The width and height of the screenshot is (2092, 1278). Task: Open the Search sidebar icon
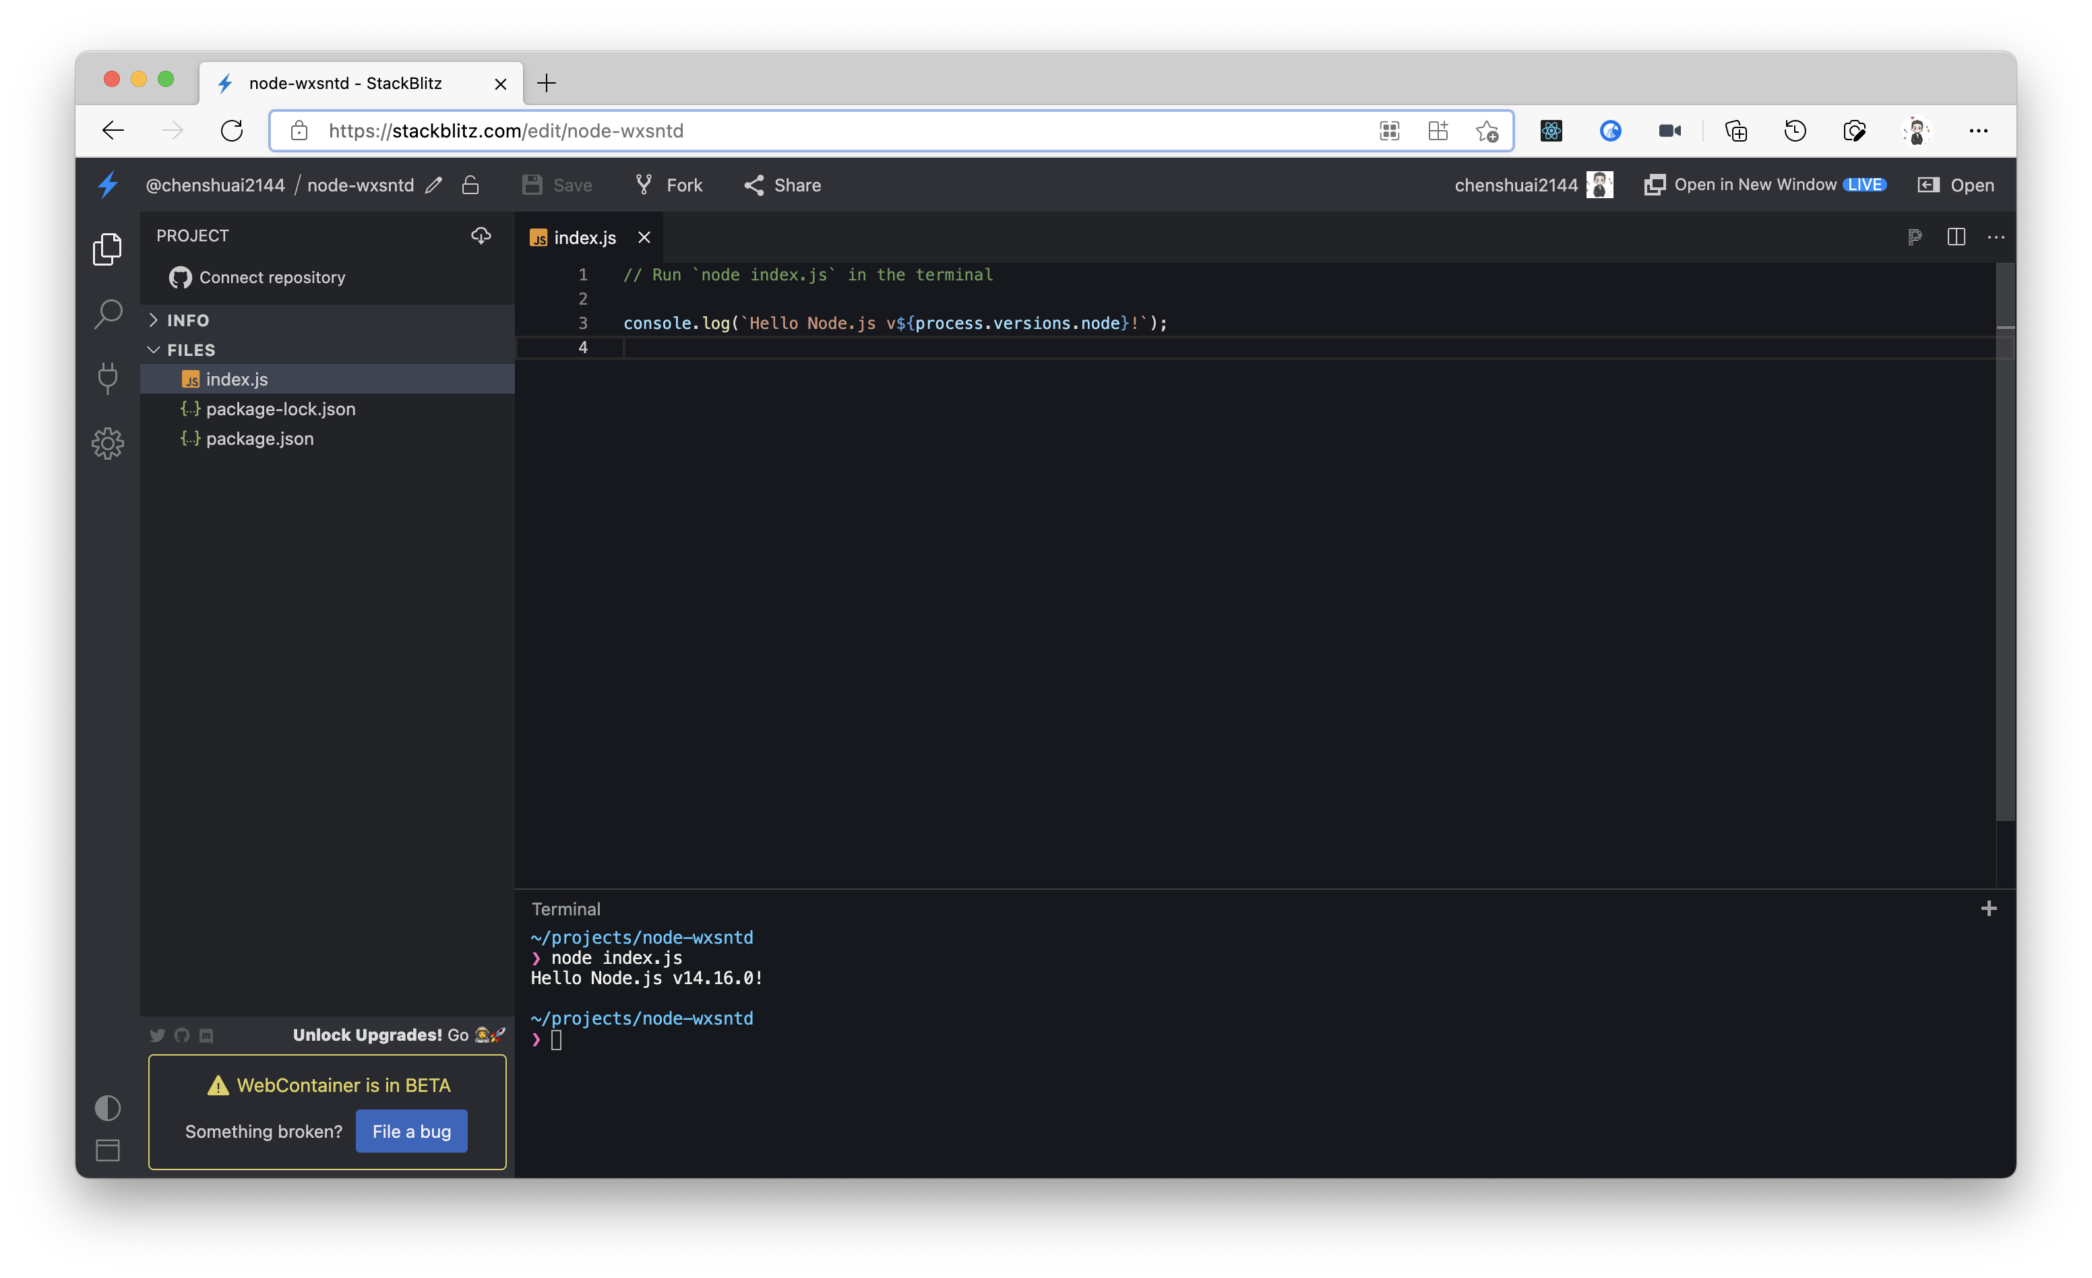pyautogui.click(x=108, y=313)
